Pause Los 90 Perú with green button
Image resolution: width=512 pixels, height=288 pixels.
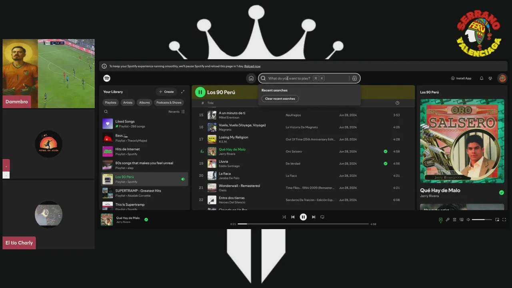200,92
